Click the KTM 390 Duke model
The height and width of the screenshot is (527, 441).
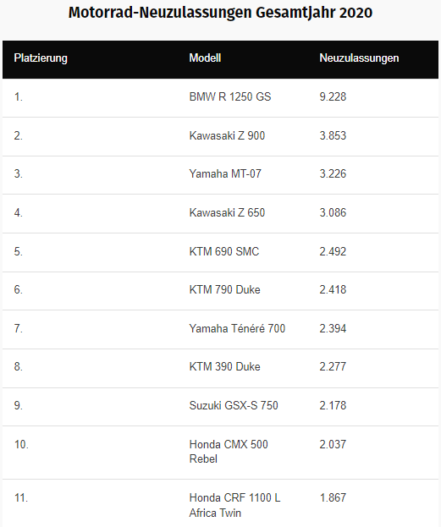click(224, 366)
